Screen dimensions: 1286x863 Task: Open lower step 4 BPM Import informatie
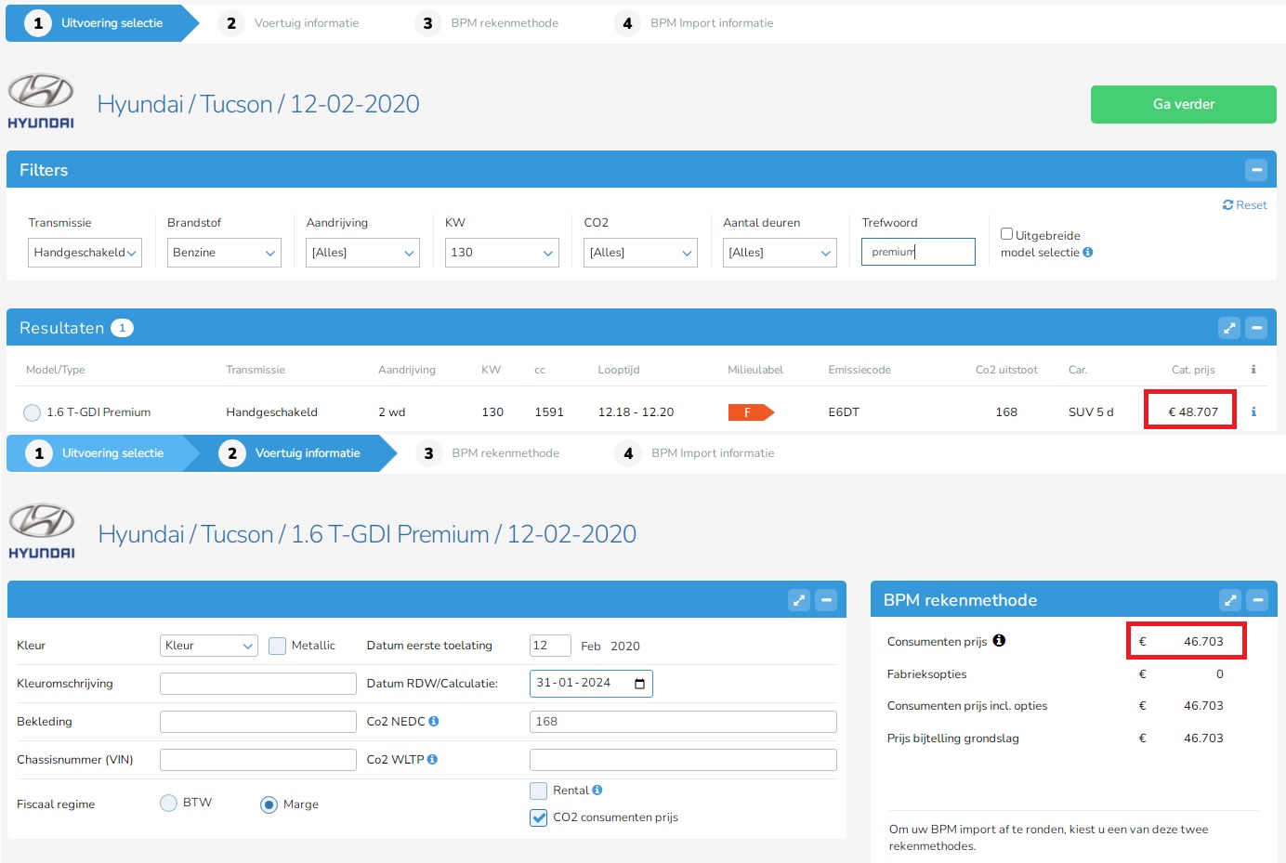click(x=695, y=453)
